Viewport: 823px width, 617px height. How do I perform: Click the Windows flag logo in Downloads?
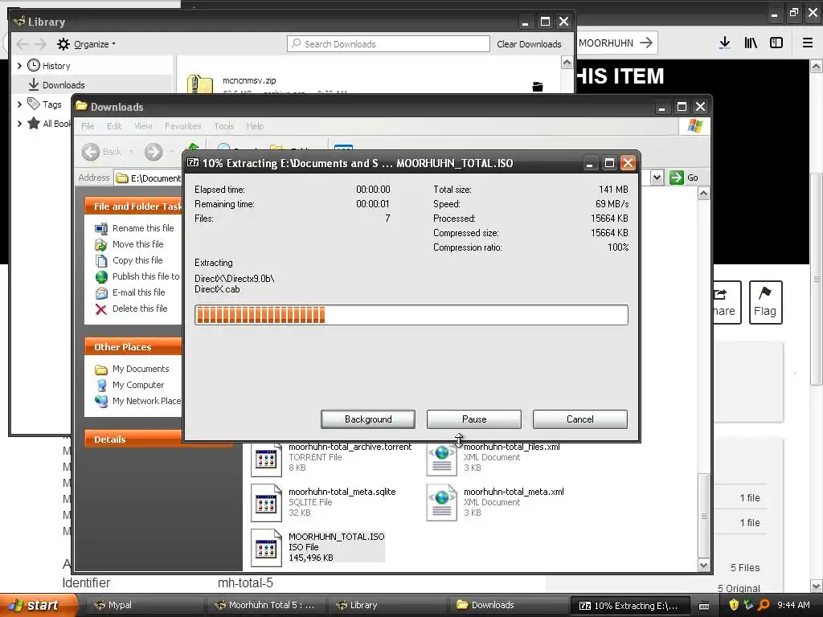point(695,126)
